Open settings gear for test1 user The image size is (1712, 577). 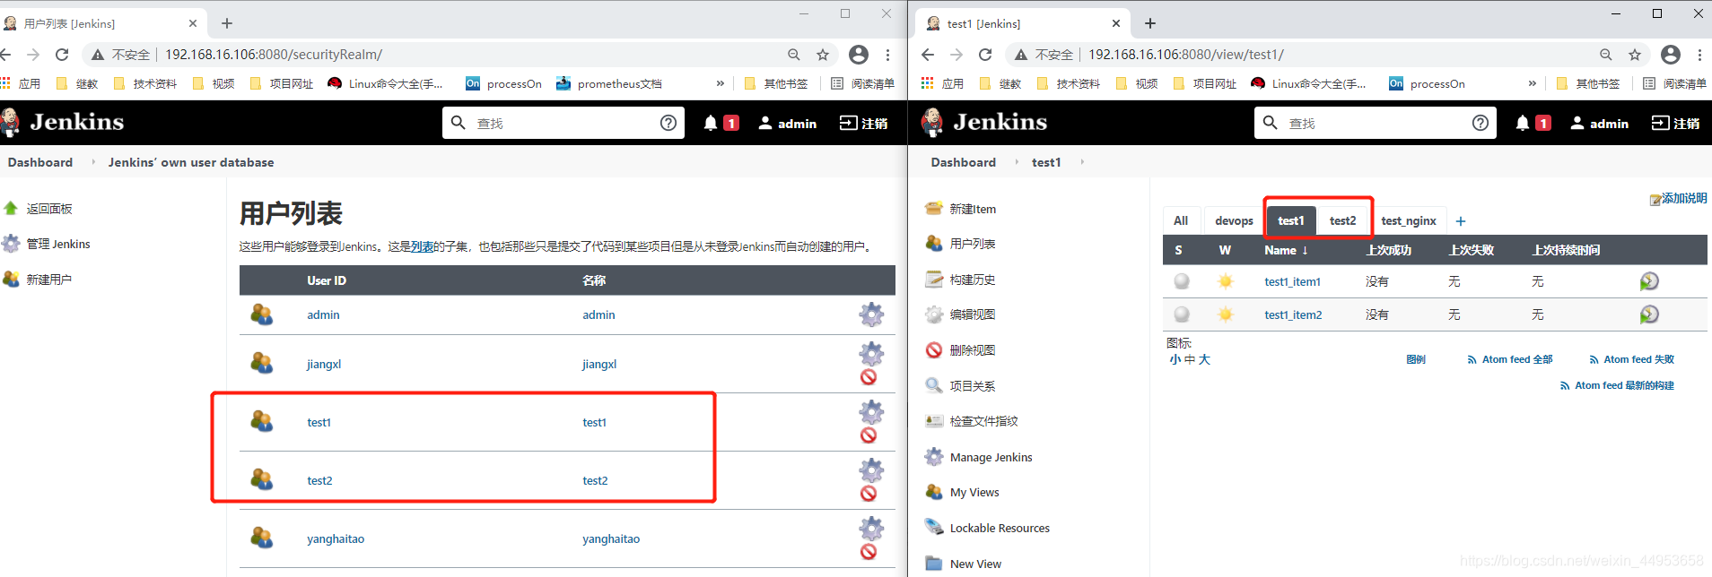coord(871,412)
